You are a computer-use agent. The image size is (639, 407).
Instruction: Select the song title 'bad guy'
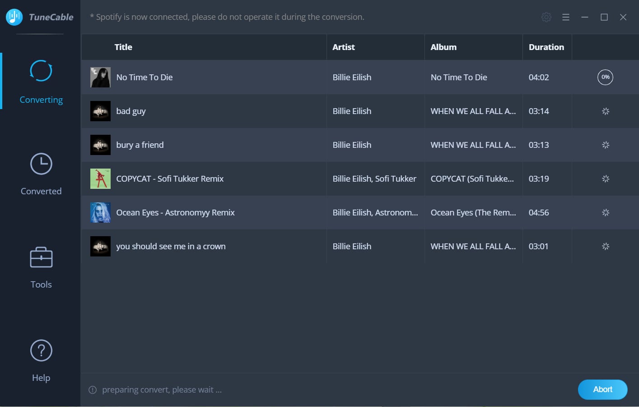coord(131,111)
